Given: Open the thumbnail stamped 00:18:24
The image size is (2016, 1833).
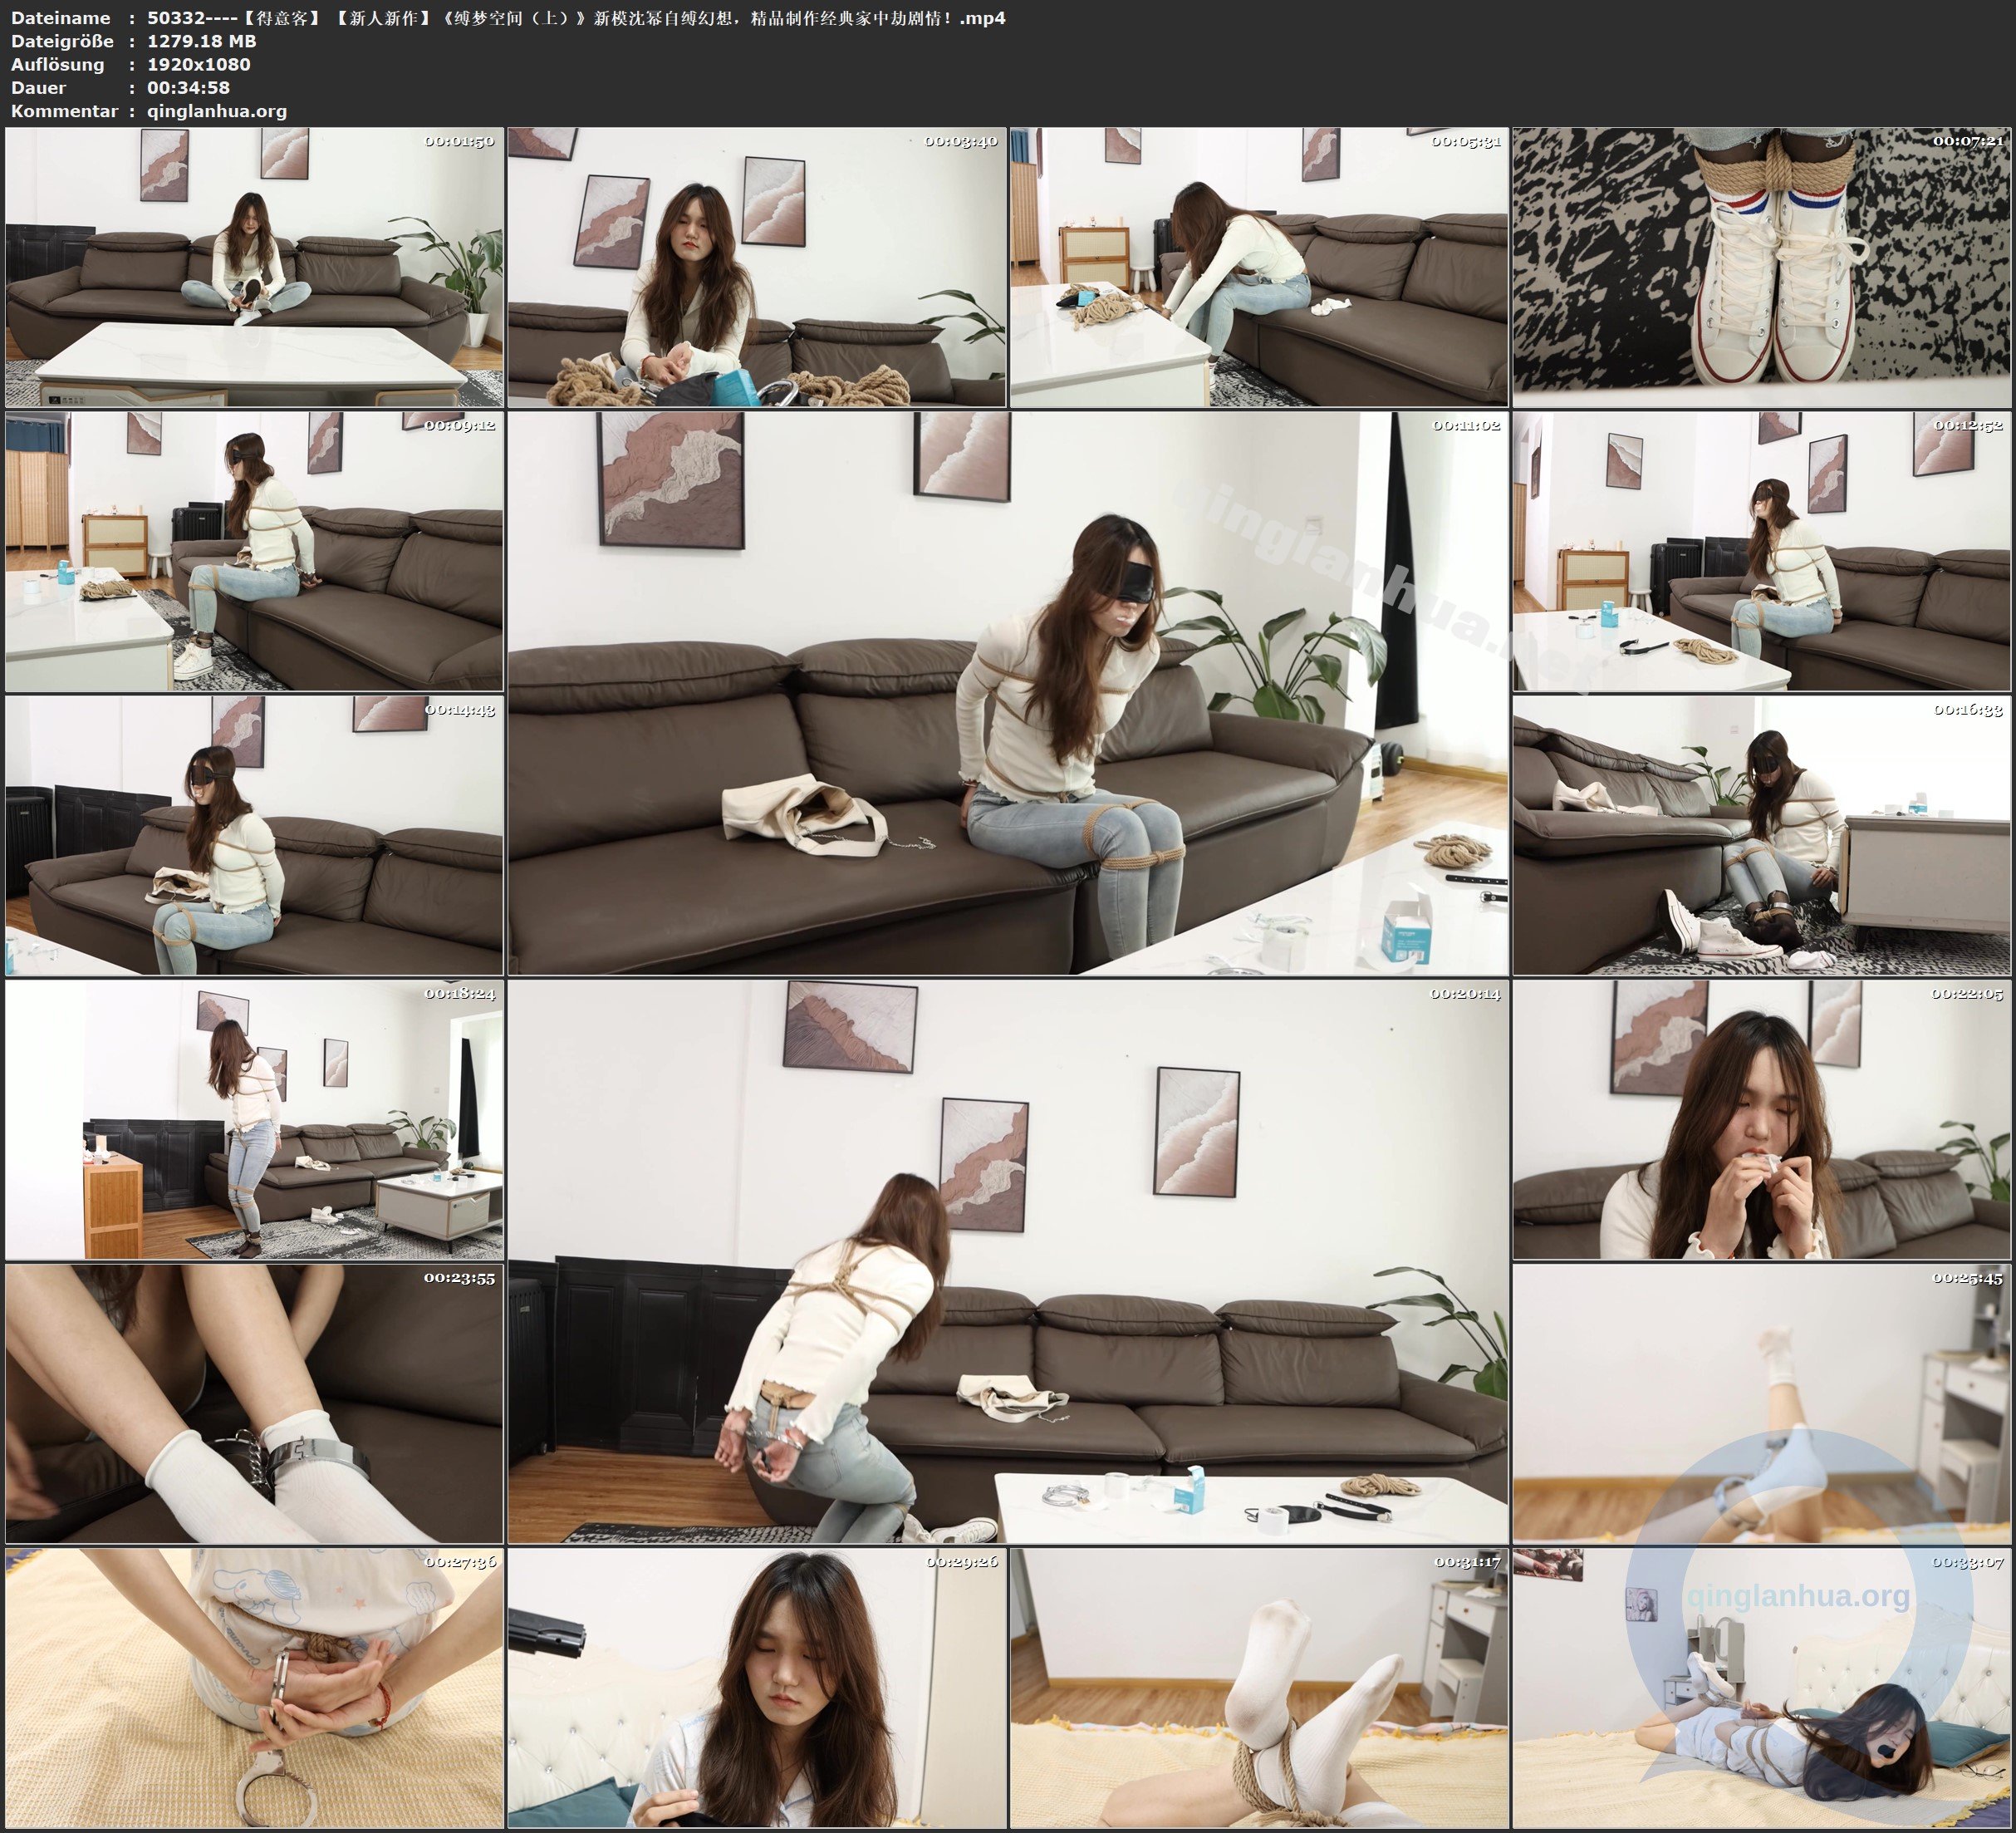Looking at the screenshot, I should click(254, 1118).
